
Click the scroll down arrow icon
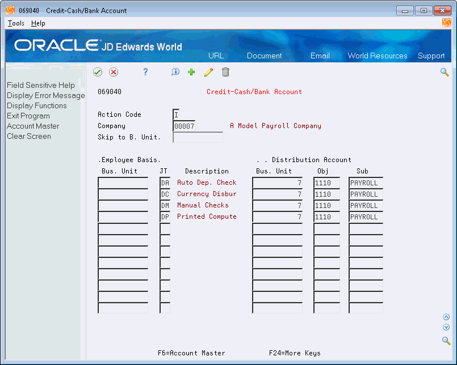pos(446,327)
